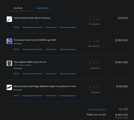Image resolution: width=134 pixels, height=120 pixels.
Task: Click the $ 461.235 total amount
Action: pos(122,115)
